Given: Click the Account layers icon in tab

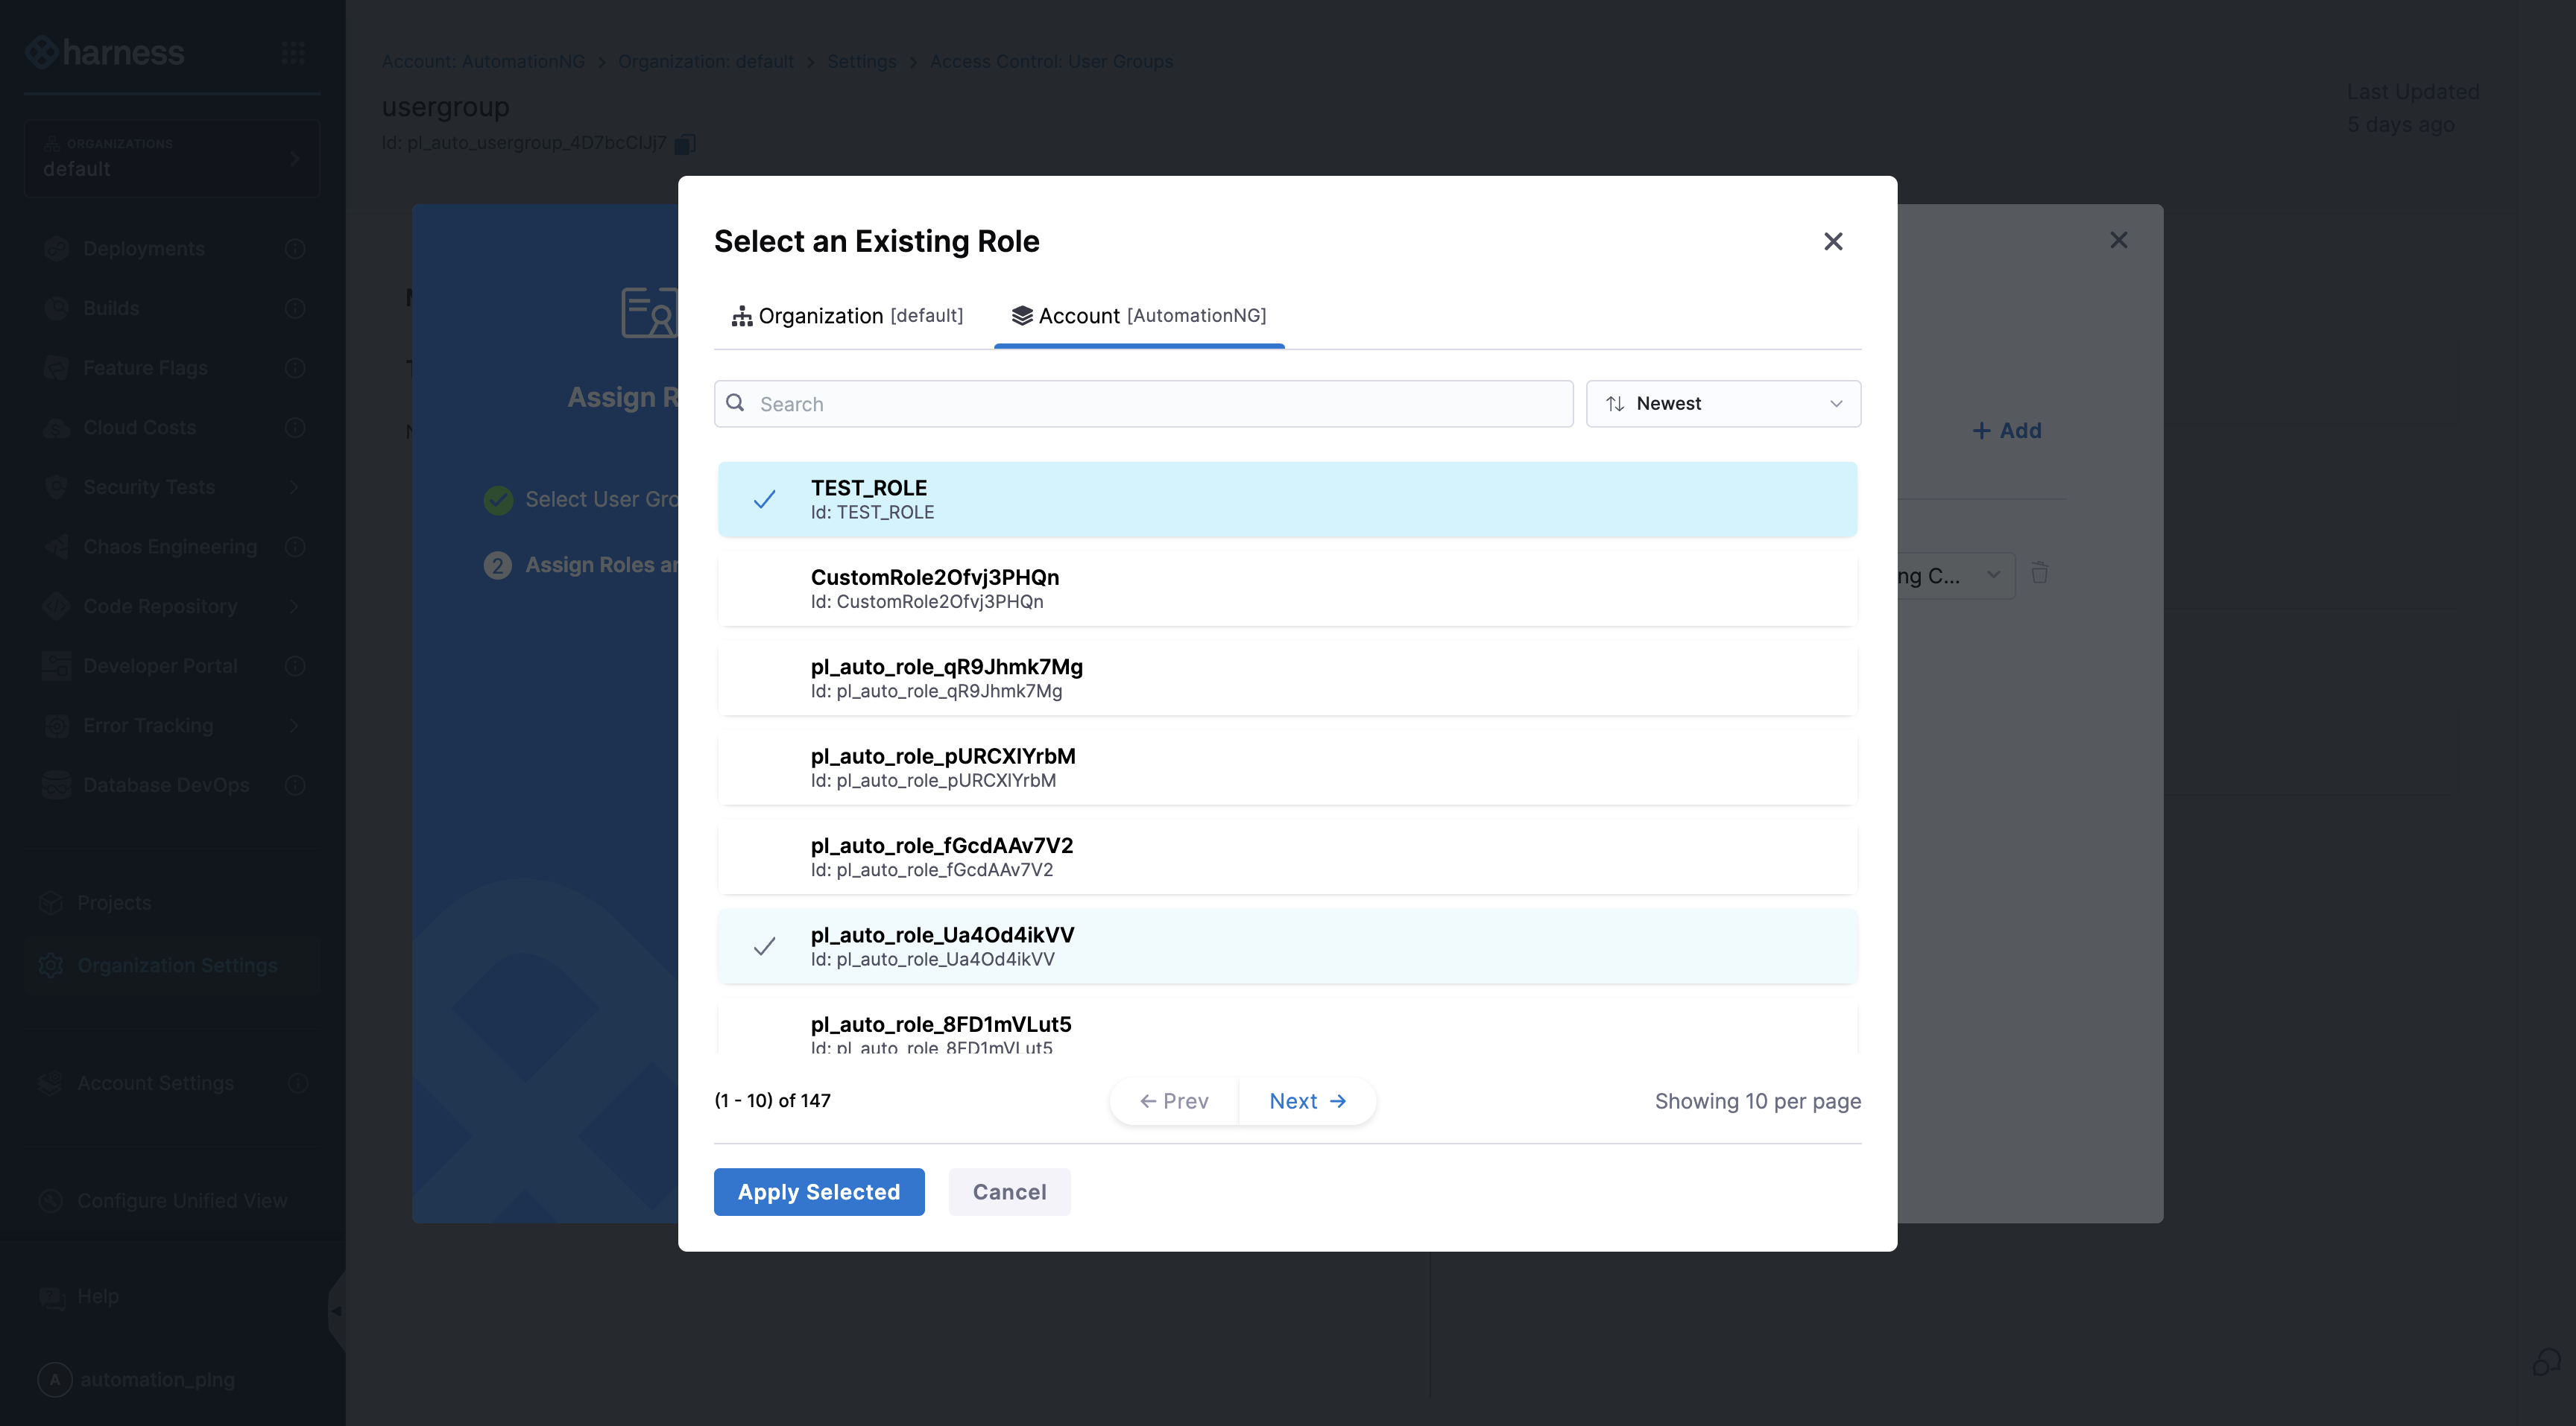Looking at the screenshot, I should (x=1021, y=316).
